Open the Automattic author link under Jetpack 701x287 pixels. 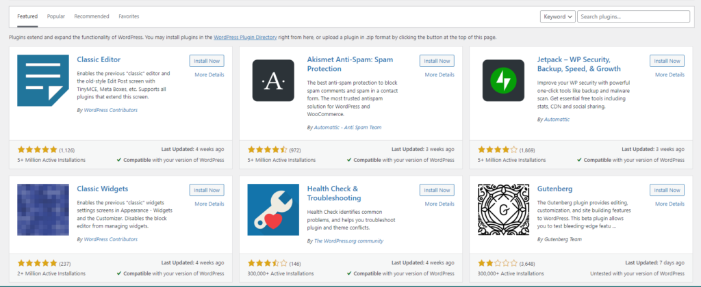[x=557, y=120]
